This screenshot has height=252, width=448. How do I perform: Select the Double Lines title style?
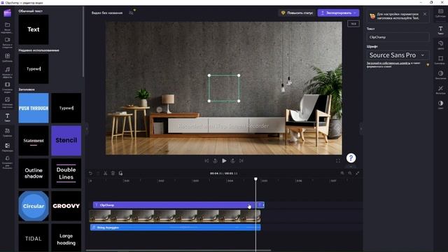pyautogui.click(x=66, y=173)
